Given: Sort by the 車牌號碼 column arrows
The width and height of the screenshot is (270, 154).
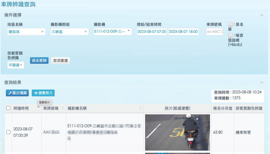Looking at the screenshot, I should pyautogui.click(x=63, y=108).
